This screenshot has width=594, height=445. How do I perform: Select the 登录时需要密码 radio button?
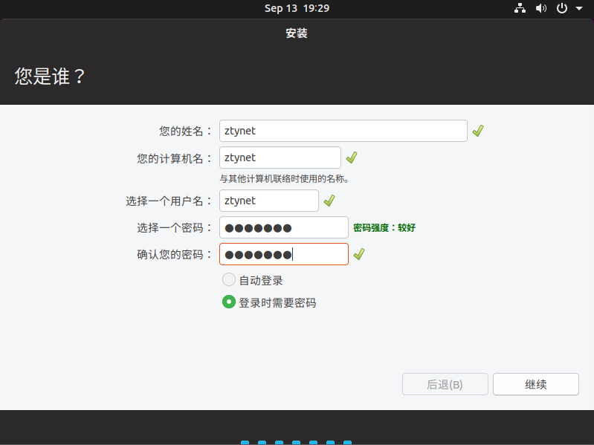point(229,302)
